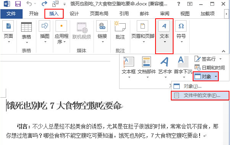Expand the 插图 dropdown arrow
Viewport: 231px width, 145px height.
pyautogui.click(x=45, y=42)
